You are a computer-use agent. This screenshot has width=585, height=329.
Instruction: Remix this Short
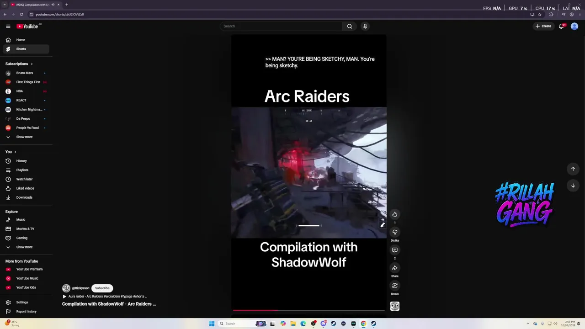(x=395, y=286)
